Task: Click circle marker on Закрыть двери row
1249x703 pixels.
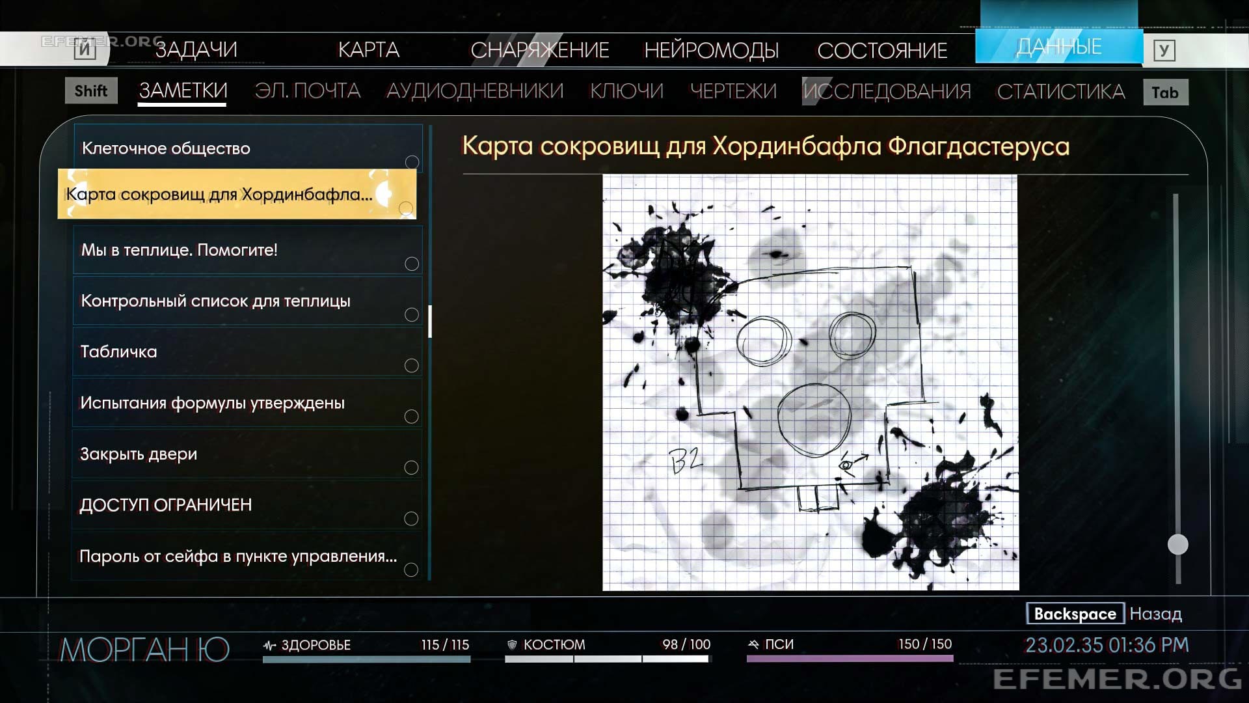Action: click(x=412, y=467)
